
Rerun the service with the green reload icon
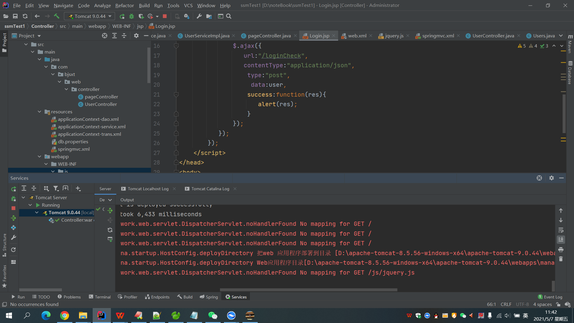[13, 189]
